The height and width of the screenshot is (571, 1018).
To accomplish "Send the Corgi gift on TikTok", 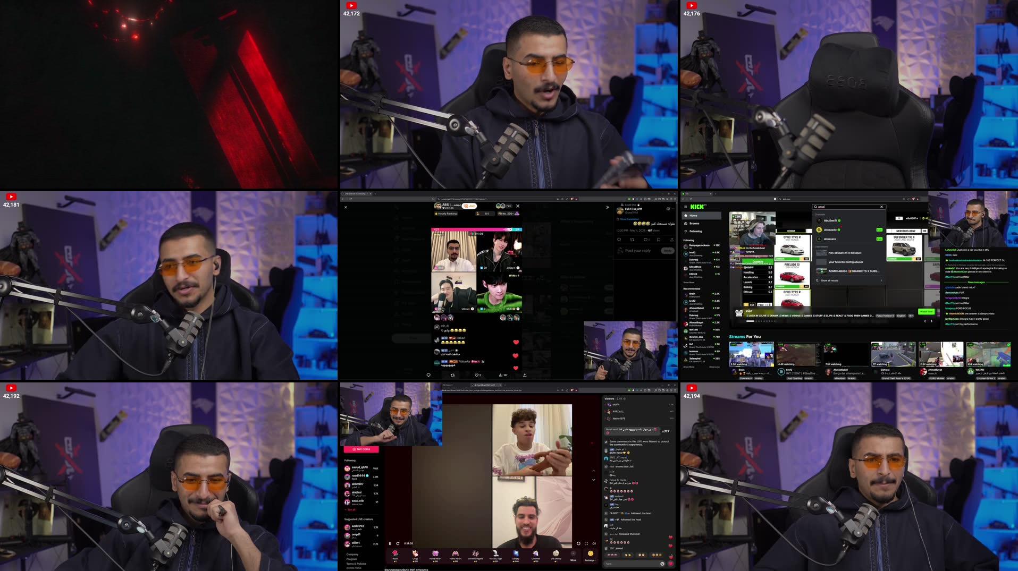I will [415, 556].
